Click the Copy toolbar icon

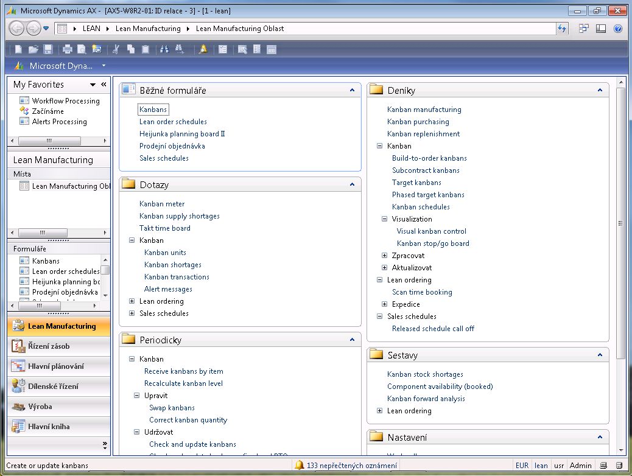click(x=130, y=49)
